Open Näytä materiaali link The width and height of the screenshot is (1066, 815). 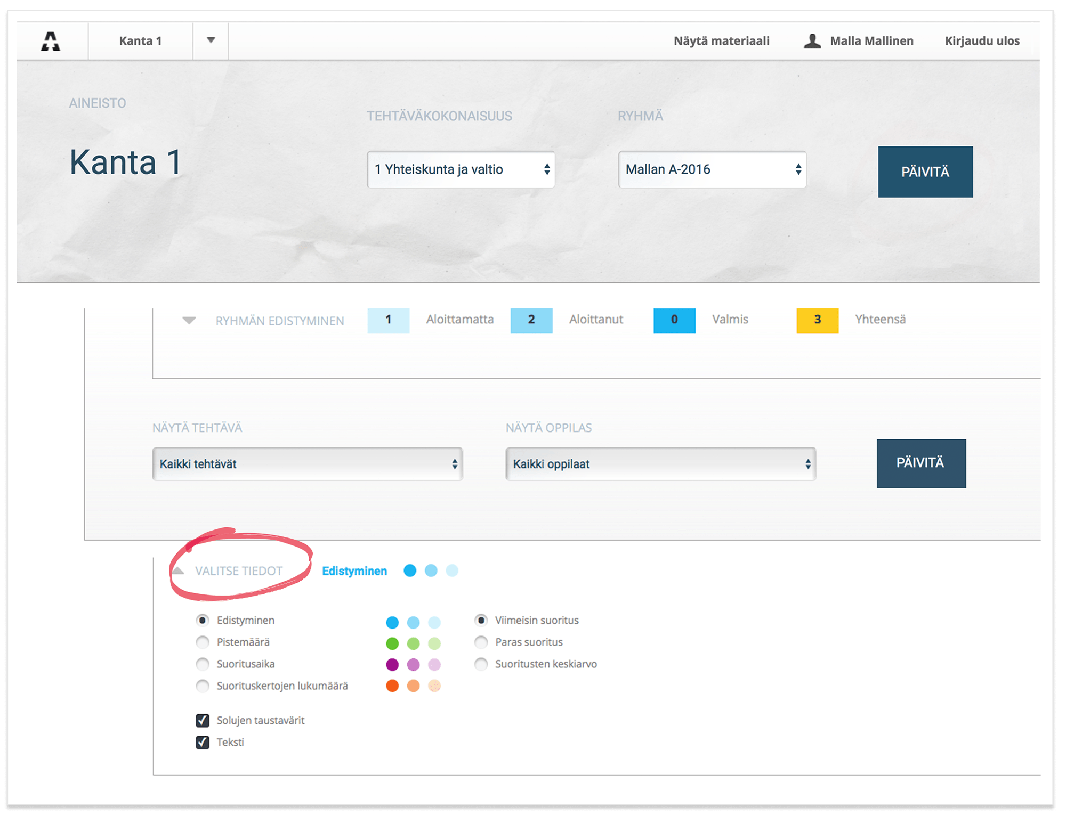(721, 41)
